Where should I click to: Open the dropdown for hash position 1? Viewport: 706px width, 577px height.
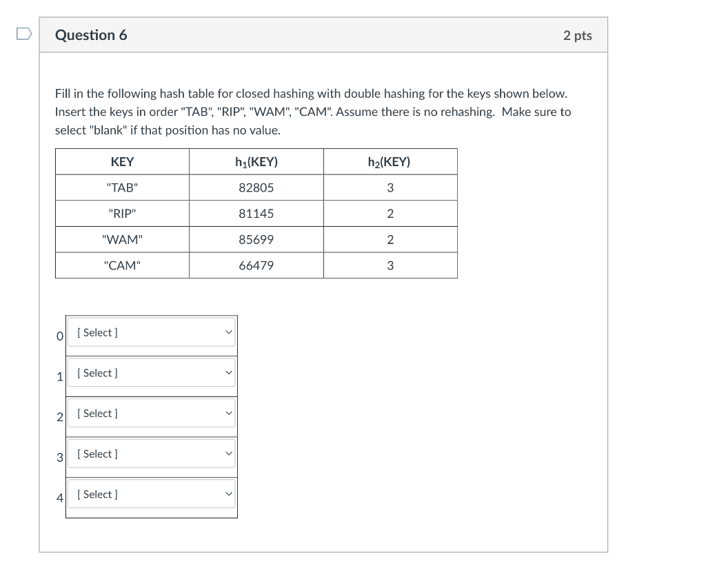click(x=152, y=372)
